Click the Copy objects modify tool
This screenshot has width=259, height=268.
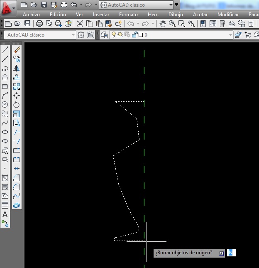tap(17, 59)
